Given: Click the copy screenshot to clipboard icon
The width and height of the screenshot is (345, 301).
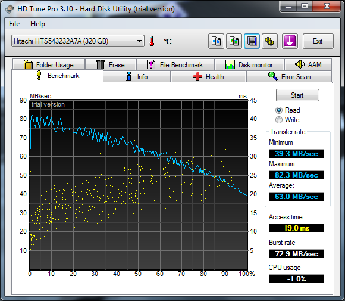Looking at the screenshot, I should pos(234,41).
